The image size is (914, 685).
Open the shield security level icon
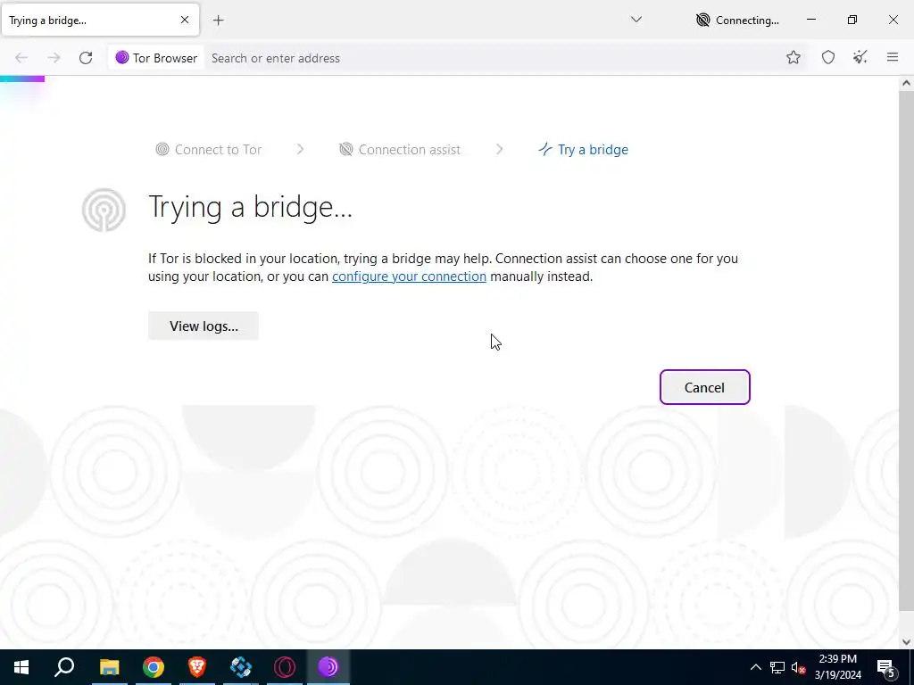point(827,57)
